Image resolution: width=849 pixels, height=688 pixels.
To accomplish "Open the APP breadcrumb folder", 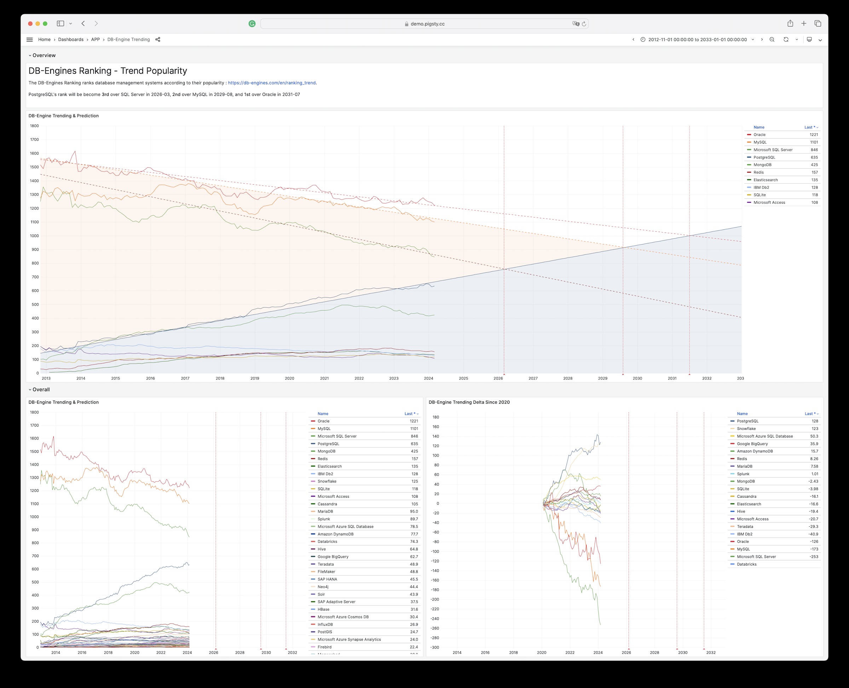I will coord(95,40).
